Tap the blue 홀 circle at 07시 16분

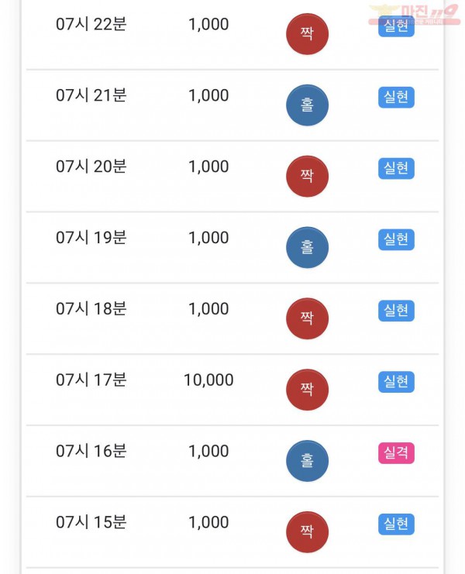(307, 461)
